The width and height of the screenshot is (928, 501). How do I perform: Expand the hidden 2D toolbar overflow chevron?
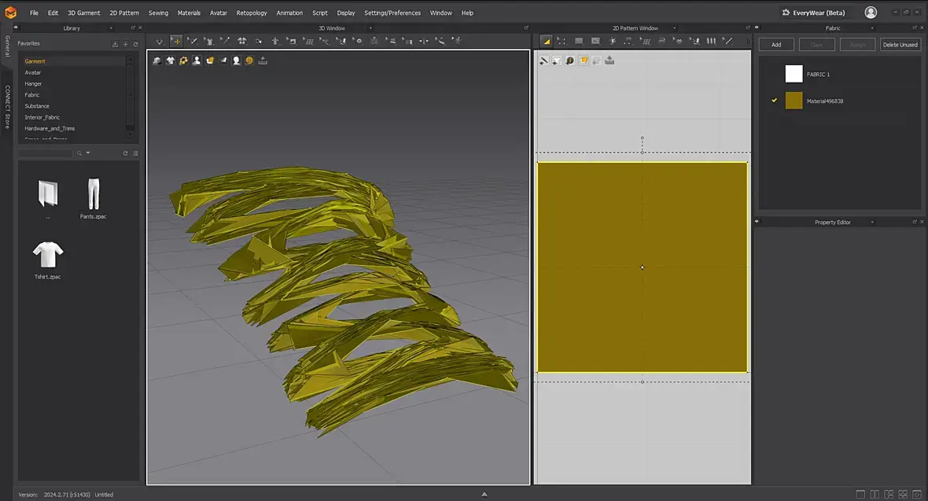click(747, 41)
